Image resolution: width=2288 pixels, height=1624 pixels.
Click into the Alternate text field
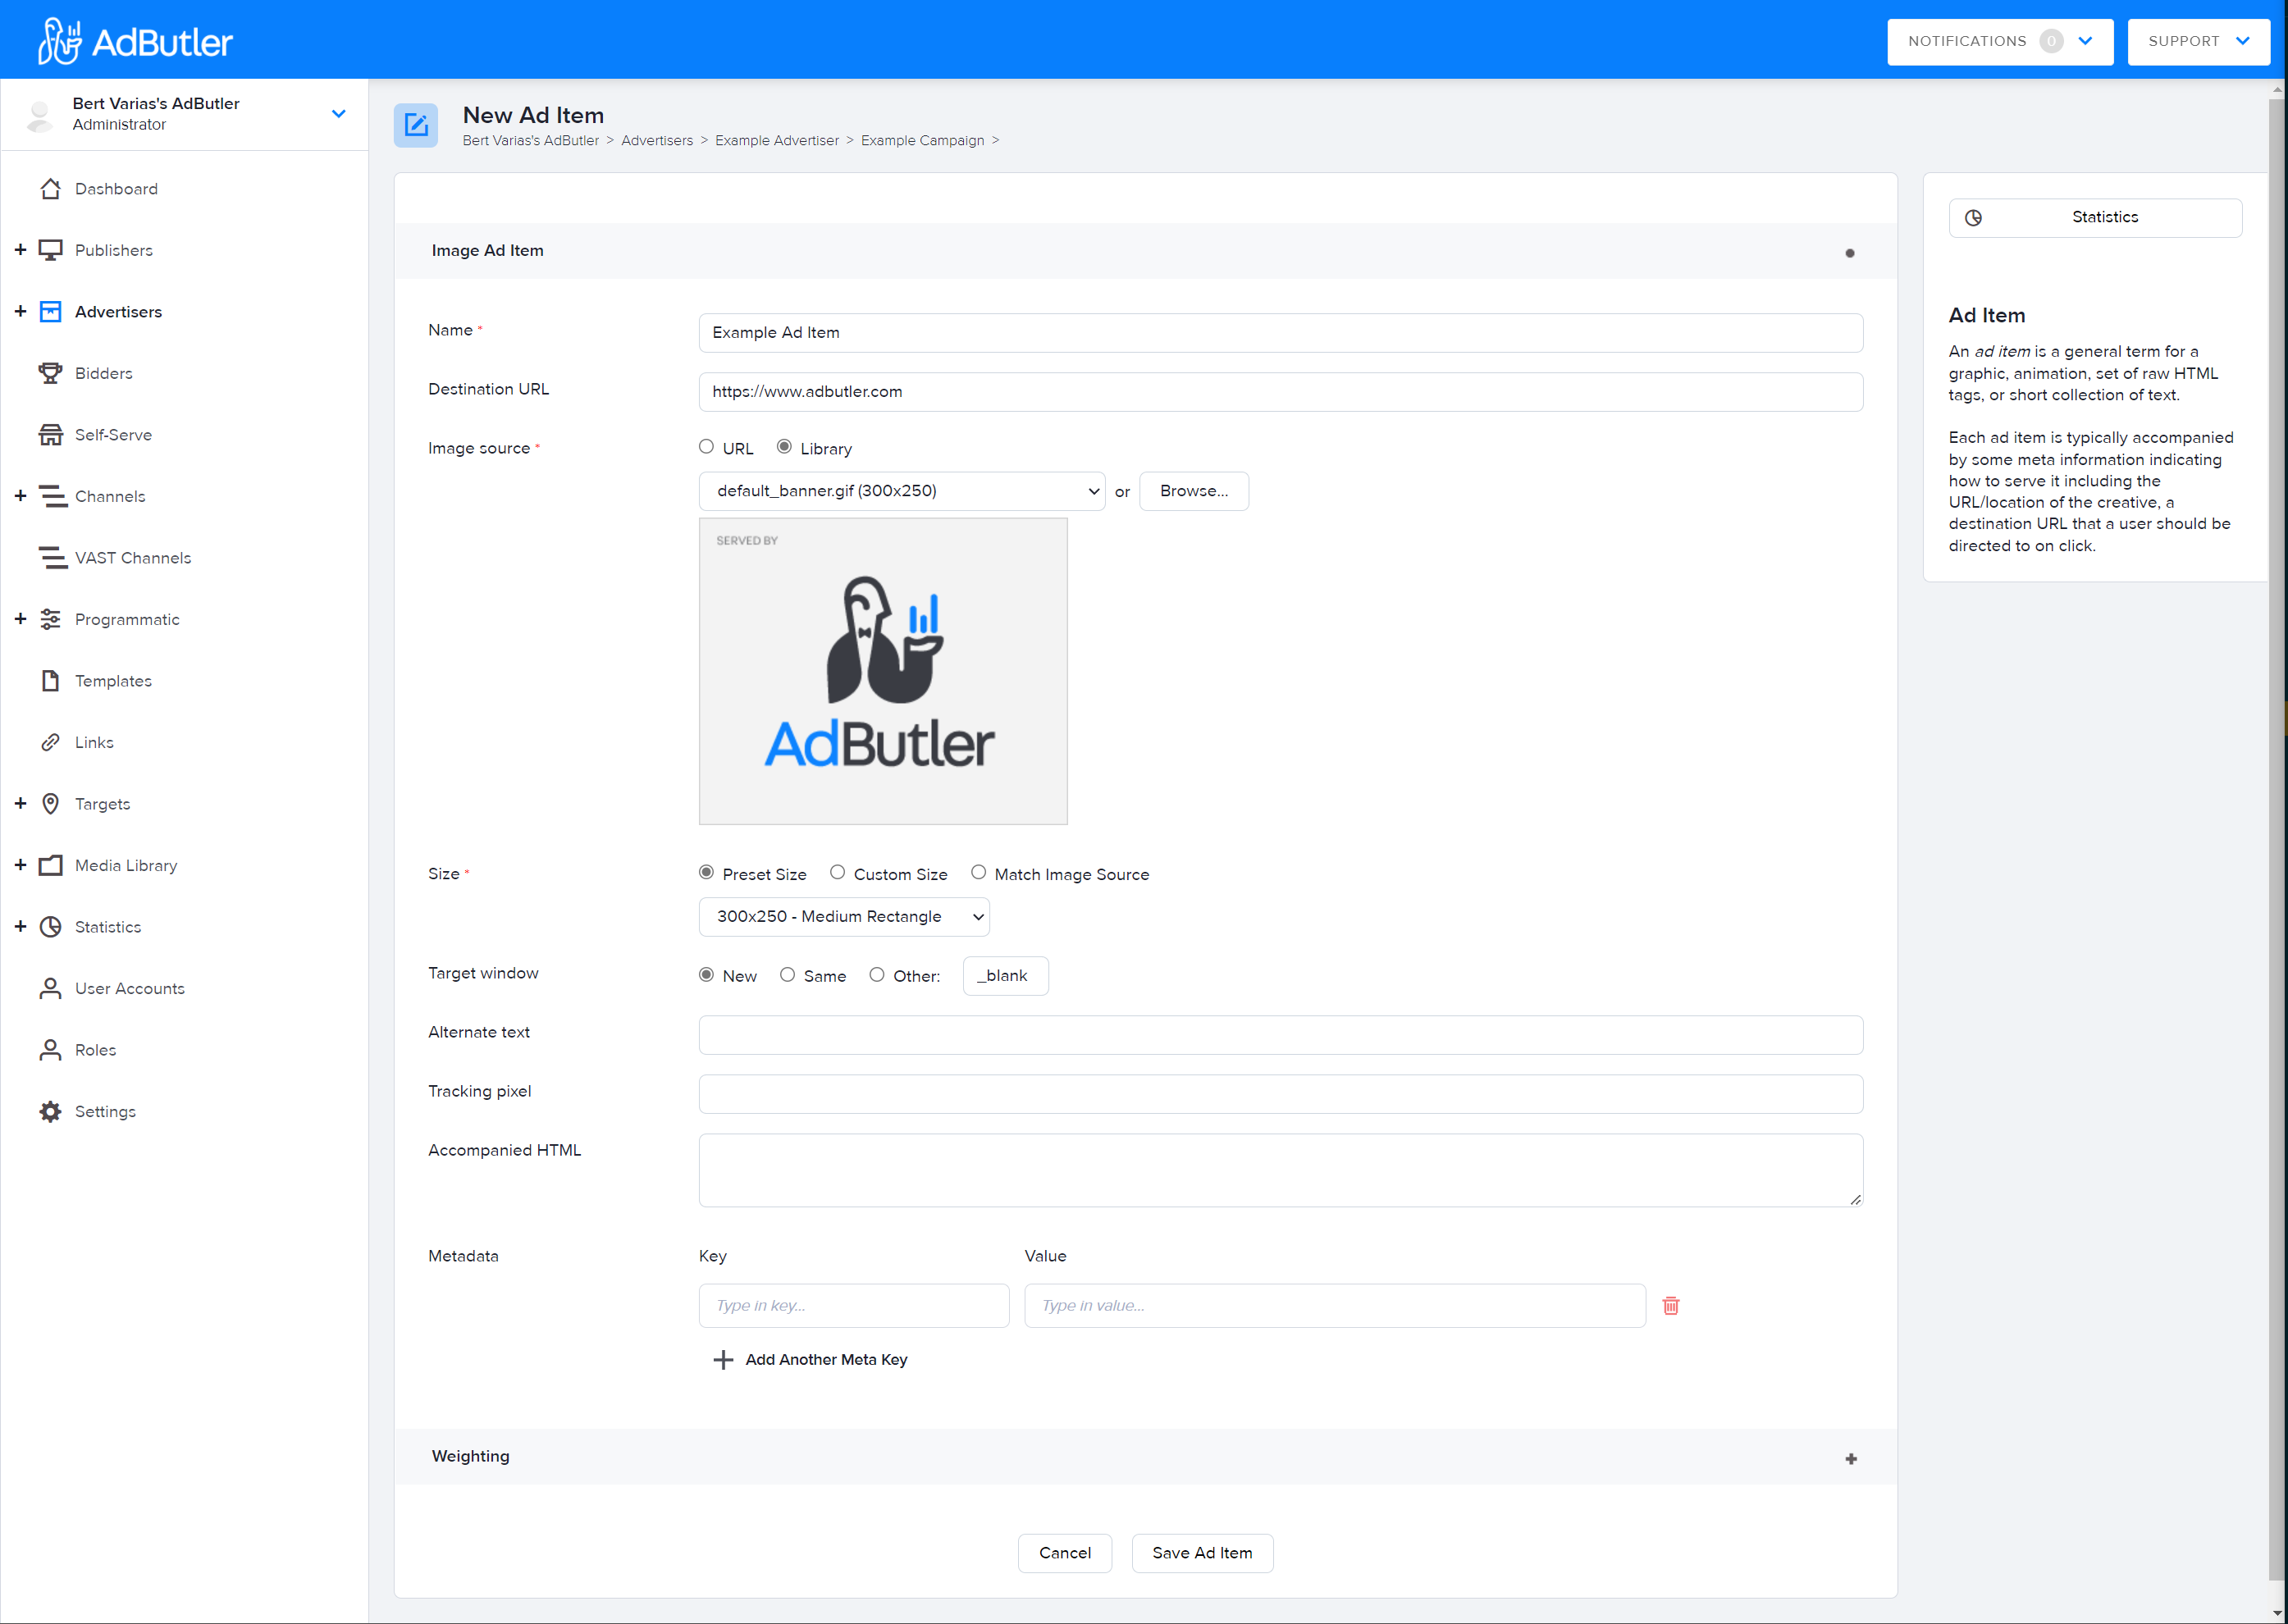[x=1280, y=1035]
